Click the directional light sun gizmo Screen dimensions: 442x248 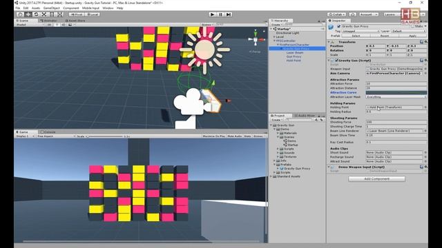pyautogui.click(x=205, y=50)
